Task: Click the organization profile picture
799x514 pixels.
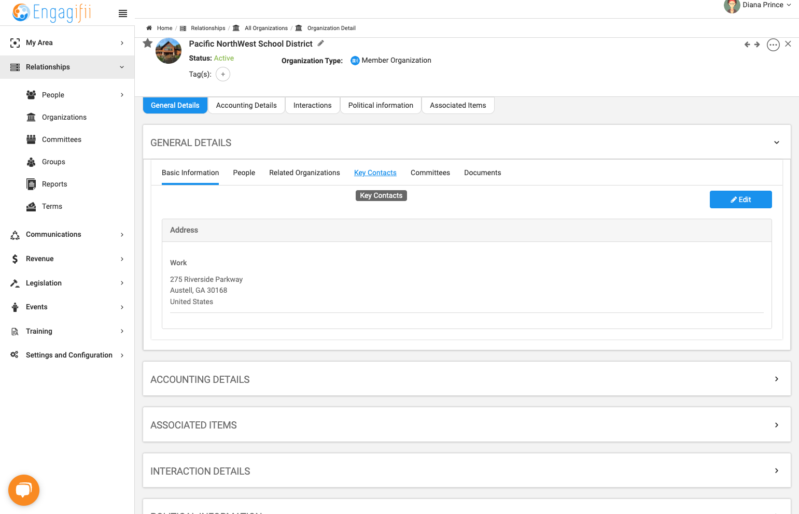Action: pos(169,51)
